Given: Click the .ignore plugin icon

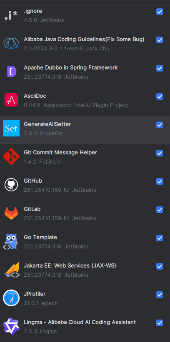Looking at the screenshot, I should (11, 15).
